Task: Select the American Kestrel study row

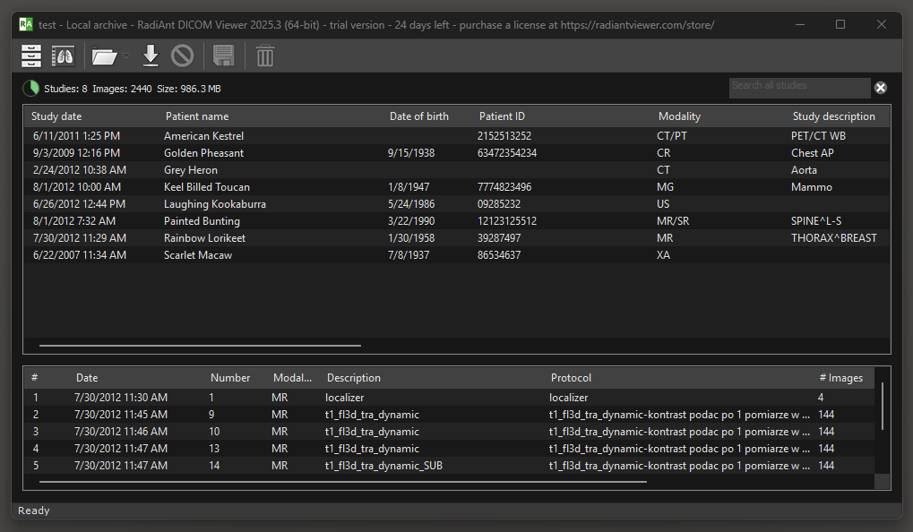Action: pyautogui.click(x=203, y=136)
